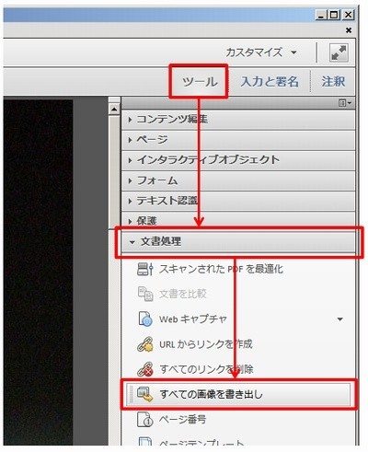368x452 pixels.
Task: Click the ページ番号 page icon
Action: (144, 420)
